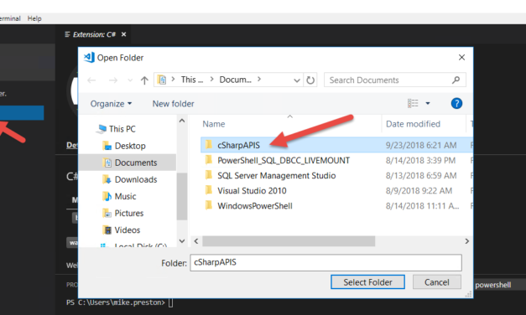This screenshot has height=315, width=526.
Task: Click folder icon next to WindowsPowerShell
Action: click(208, 205)
